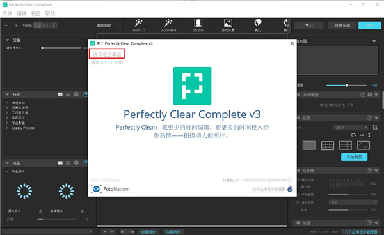Click app manager icon in About dialog

(290, 189)
